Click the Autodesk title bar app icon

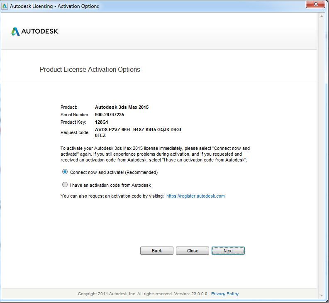coord(5,6)
